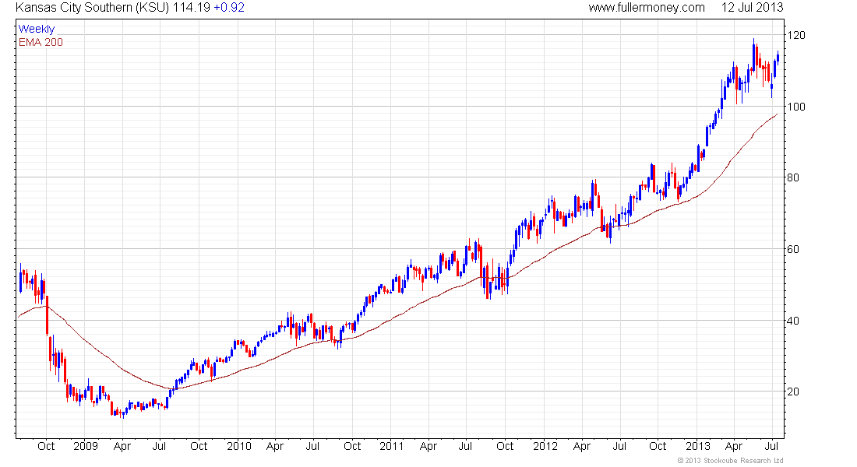
Task: Click the Oct label before 2013
Action: 658,446
